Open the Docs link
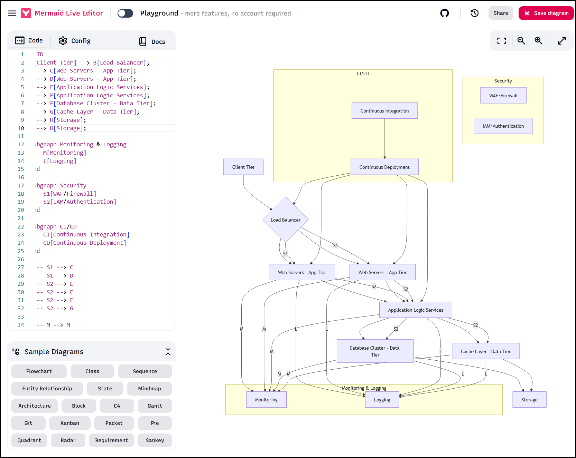 pos(152,41)
